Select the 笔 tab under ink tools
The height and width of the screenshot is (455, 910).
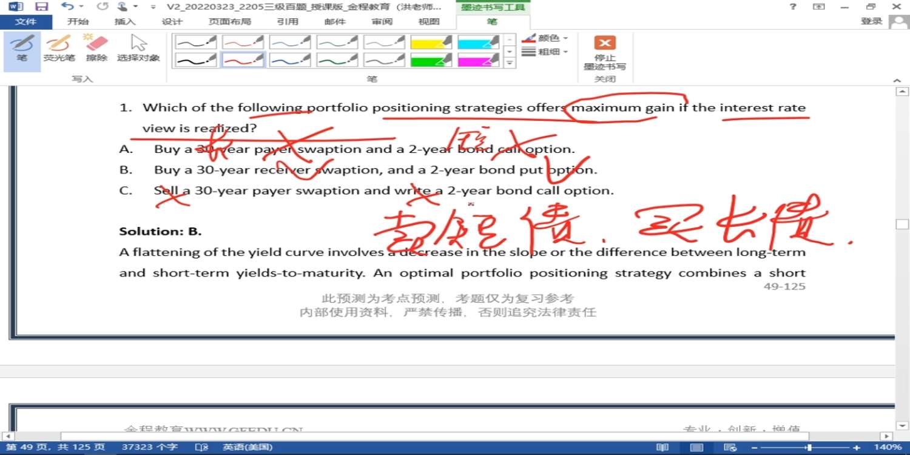click(x=492, y=22)
